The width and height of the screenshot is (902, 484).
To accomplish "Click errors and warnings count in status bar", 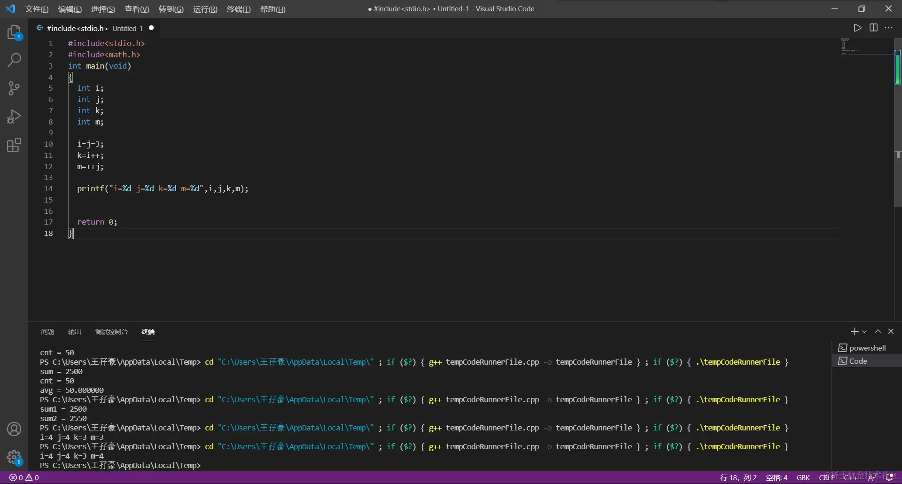I will pos(24,477).
